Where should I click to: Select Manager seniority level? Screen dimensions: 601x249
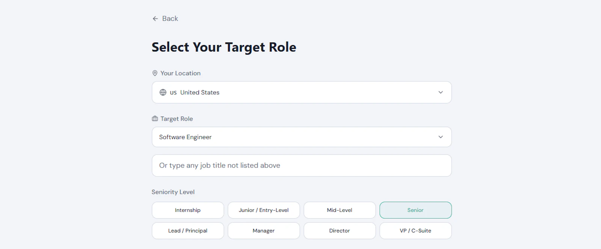coord(264,231)
